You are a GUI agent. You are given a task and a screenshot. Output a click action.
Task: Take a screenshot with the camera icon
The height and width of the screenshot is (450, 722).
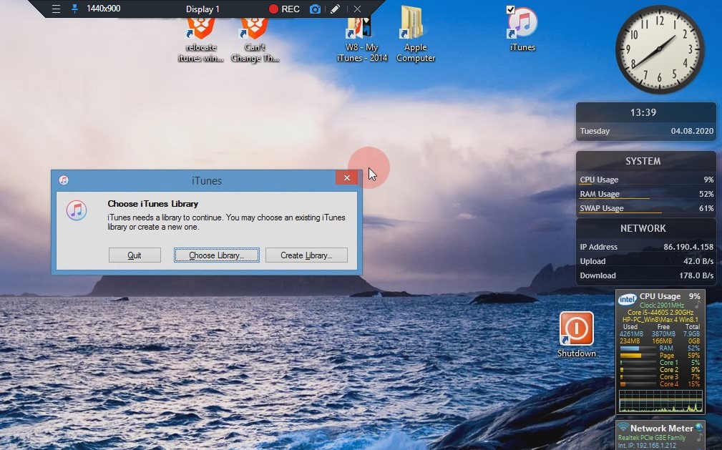click(315, 9)
